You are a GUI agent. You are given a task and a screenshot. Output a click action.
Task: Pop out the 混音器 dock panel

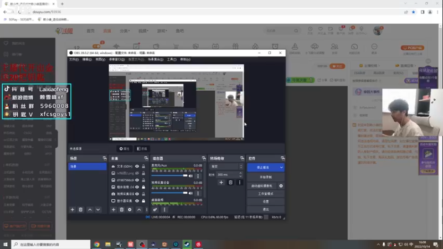(x=204, y=158)
